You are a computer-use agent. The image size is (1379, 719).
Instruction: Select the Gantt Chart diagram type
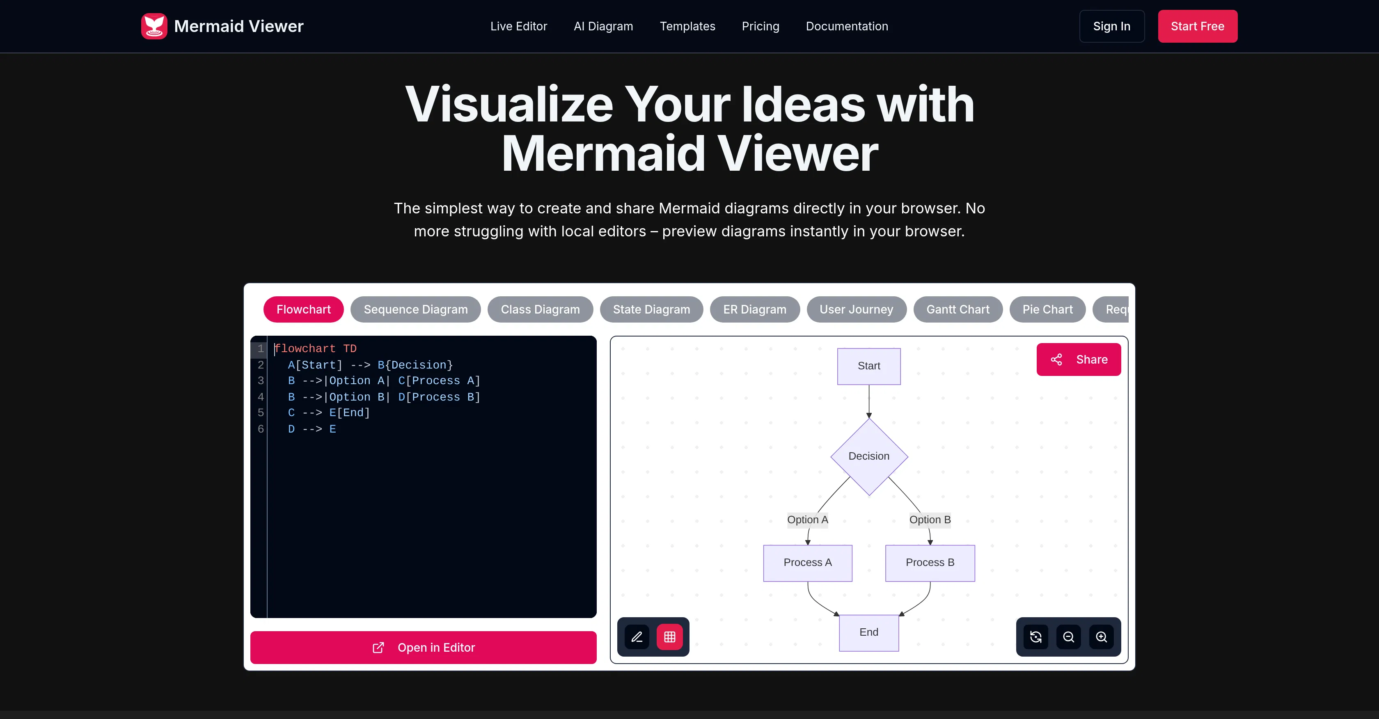[x=958, y=309]
